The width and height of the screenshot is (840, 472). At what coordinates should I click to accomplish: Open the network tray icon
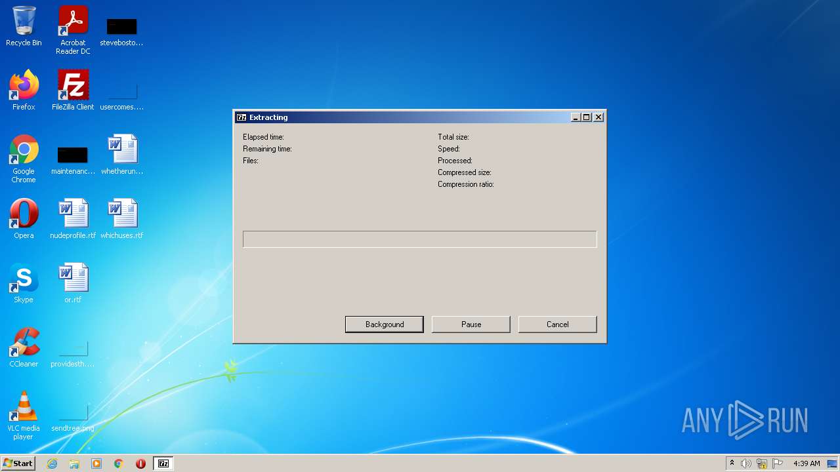[x=762, y=463]
